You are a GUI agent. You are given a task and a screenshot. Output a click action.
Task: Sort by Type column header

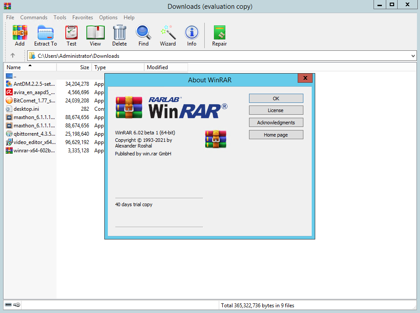pos(118,67)
